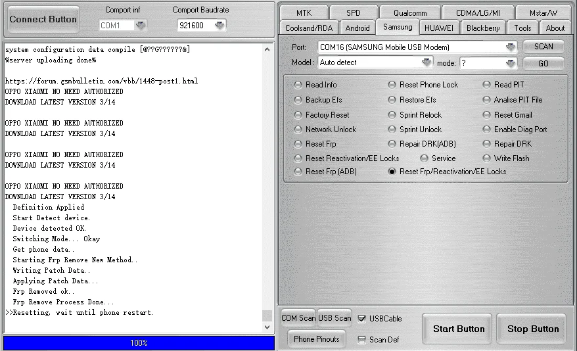Click the SCAN button
This screenshot has height=351, width=577.
(x=543, y=47)
